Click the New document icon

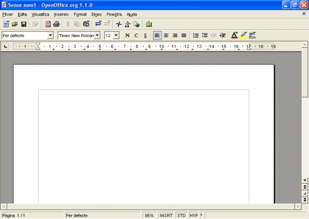pyautogui.click(x=6, y=24)
